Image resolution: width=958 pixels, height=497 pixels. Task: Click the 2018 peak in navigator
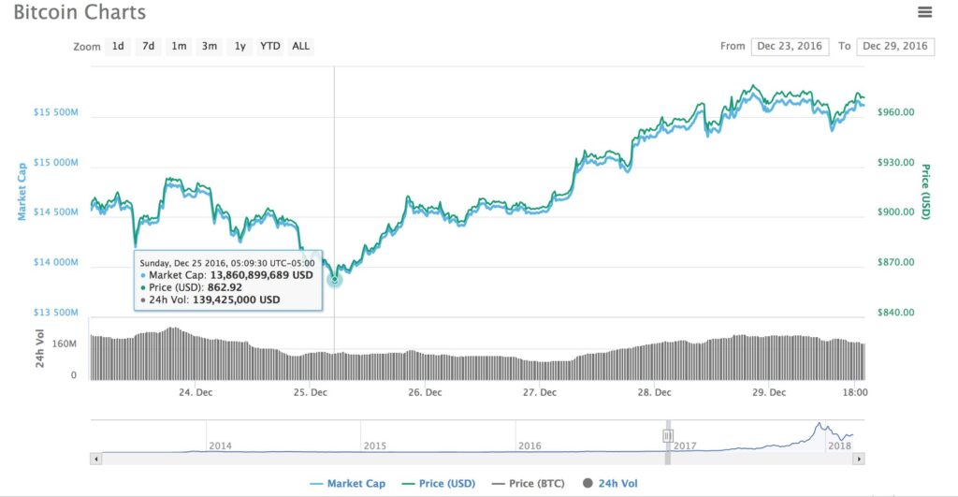coord(819,424)
